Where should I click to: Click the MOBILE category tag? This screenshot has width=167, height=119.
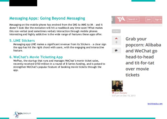pyautogui.click(x=116, y=31)
